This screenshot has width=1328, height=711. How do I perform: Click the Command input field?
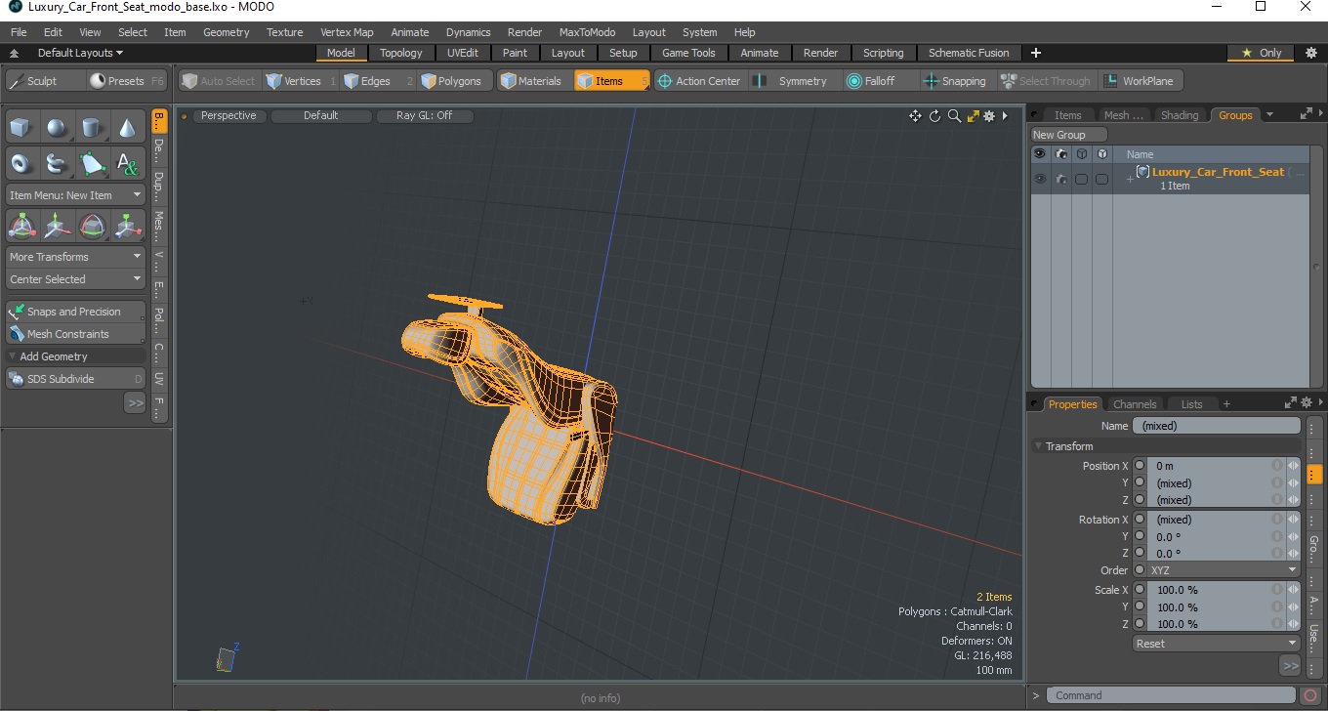point(1173,695)
